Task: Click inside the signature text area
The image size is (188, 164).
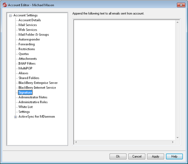Action: pos(125,80)
